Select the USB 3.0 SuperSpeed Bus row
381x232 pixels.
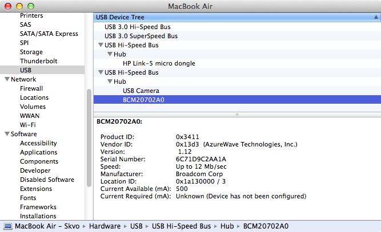tap(141, 36)
